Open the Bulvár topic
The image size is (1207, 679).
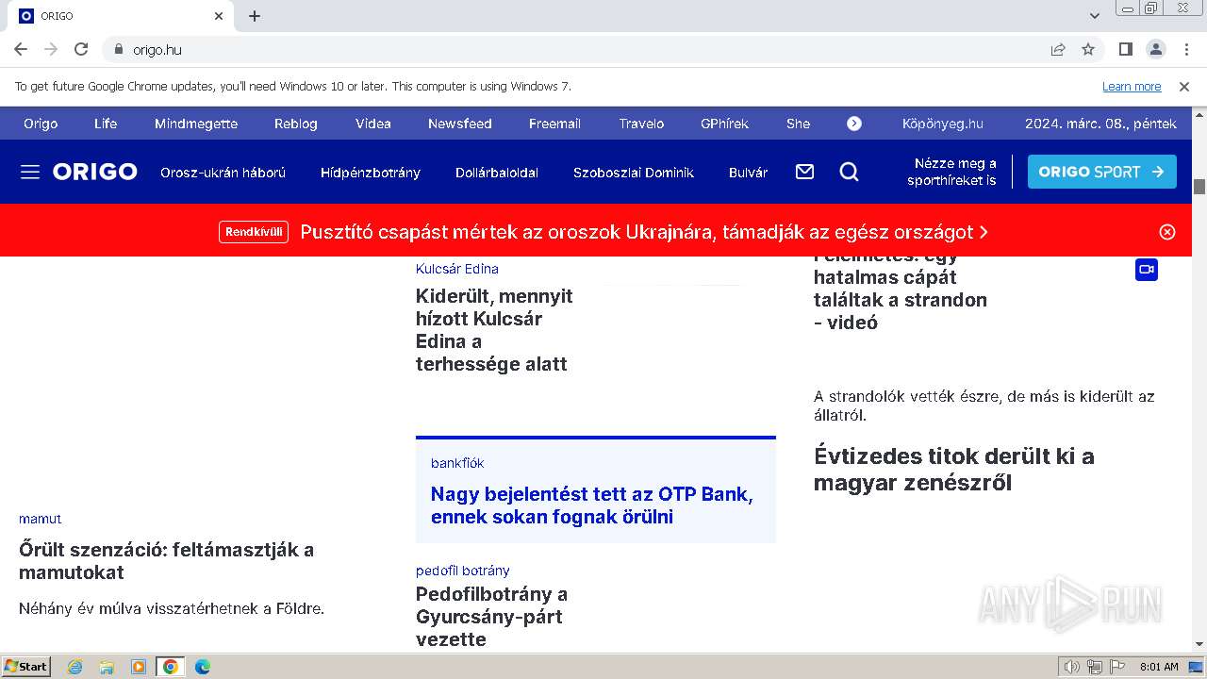(748, 173)
